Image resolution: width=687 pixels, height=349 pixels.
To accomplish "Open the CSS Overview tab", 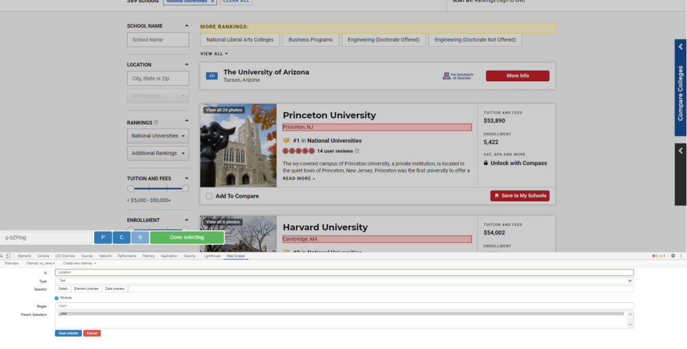I will (65, 256).
